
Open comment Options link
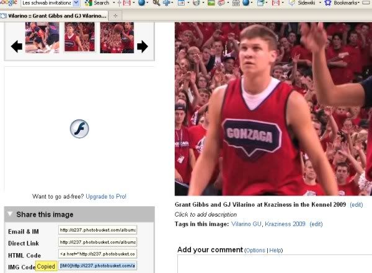click(255, 250)
